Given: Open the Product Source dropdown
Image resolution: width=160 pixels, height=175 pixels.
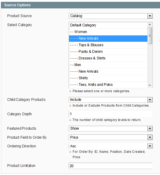Looking at the screenshot, I should (x=110, y=16).
